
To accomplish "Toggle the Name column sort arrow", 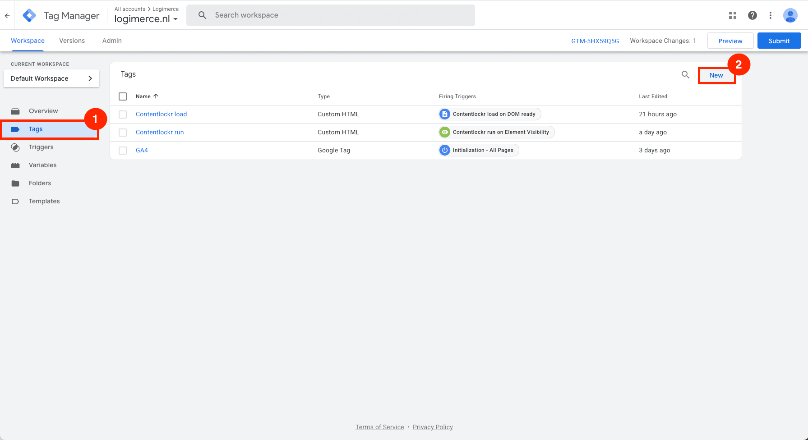I will coord(155,96).
